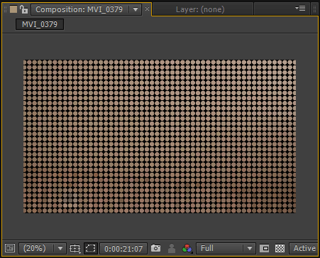The image size is (320, 258).
Task: Open the Full resolution dropdown
Action: [x=226, y=248]
